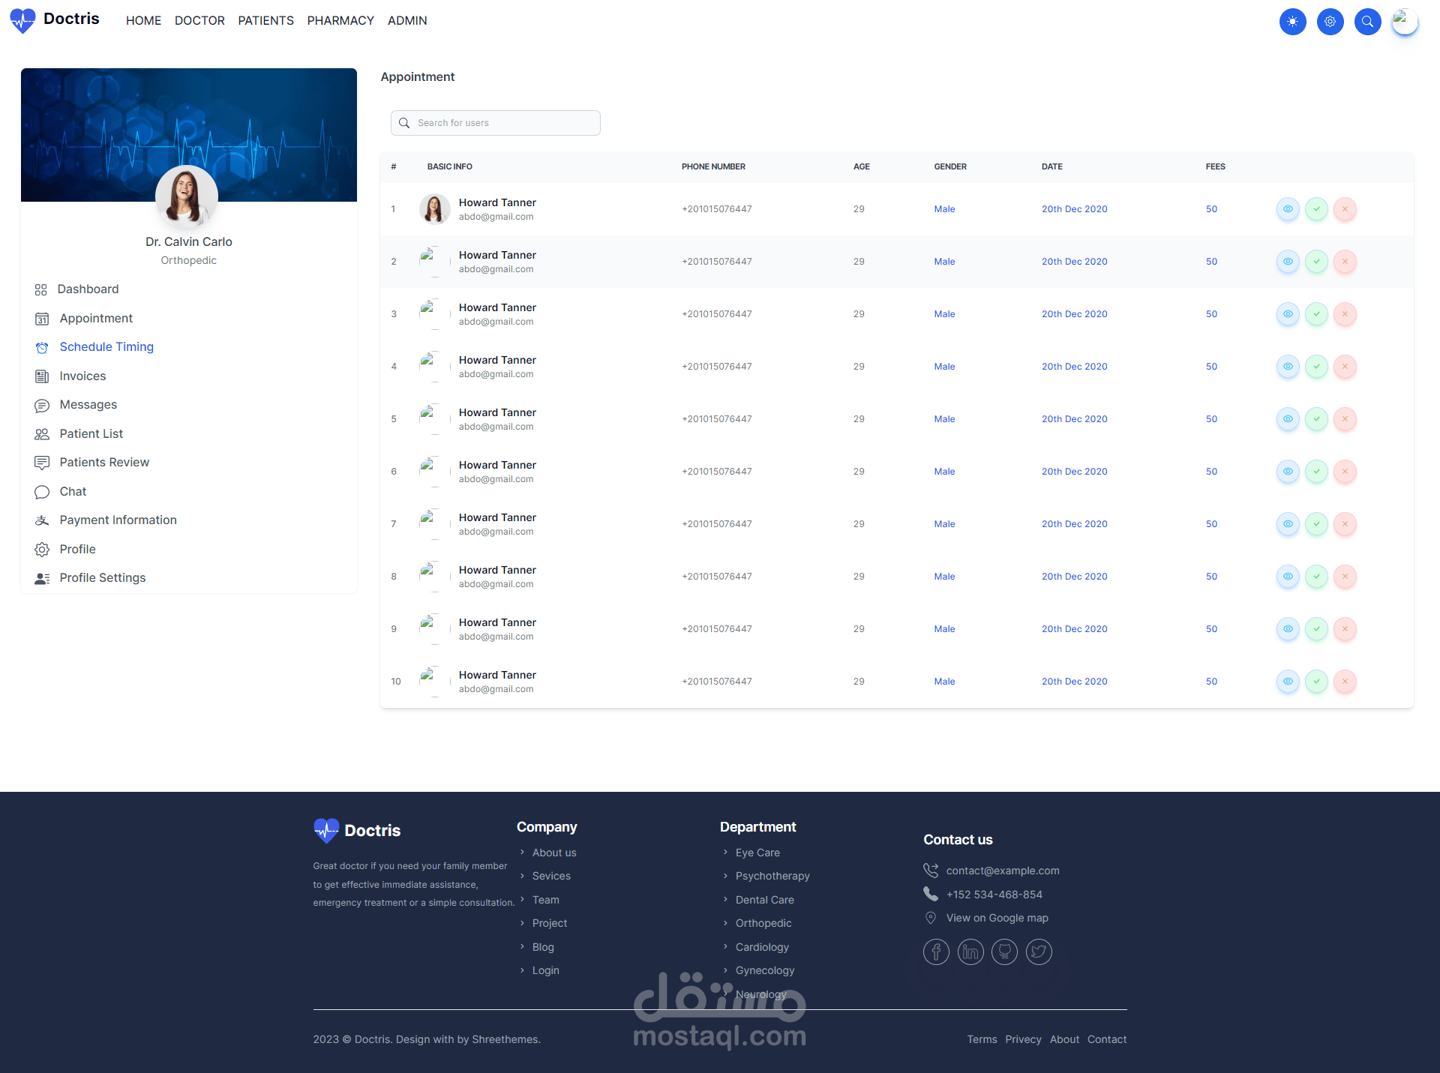Open the Invoices sidebar item

click(x=82, y=376)
